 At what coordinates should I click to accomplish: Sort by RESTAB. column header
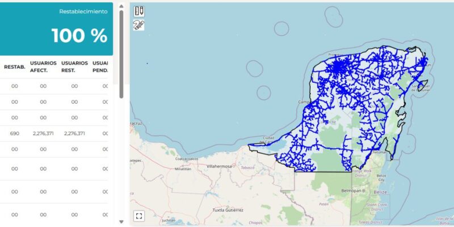click(x=14, y=67)
